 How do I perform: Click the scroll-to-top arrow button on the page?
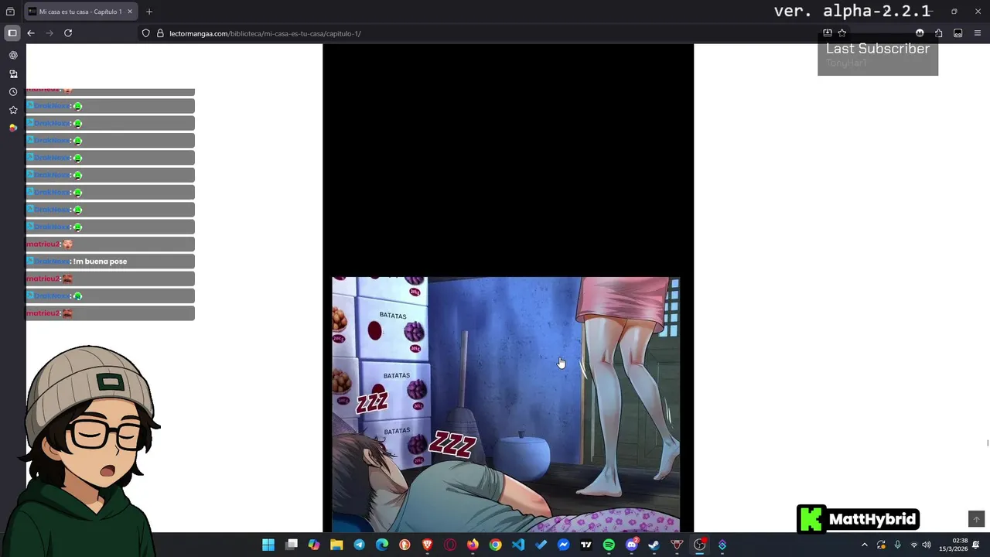click(976, 519)
